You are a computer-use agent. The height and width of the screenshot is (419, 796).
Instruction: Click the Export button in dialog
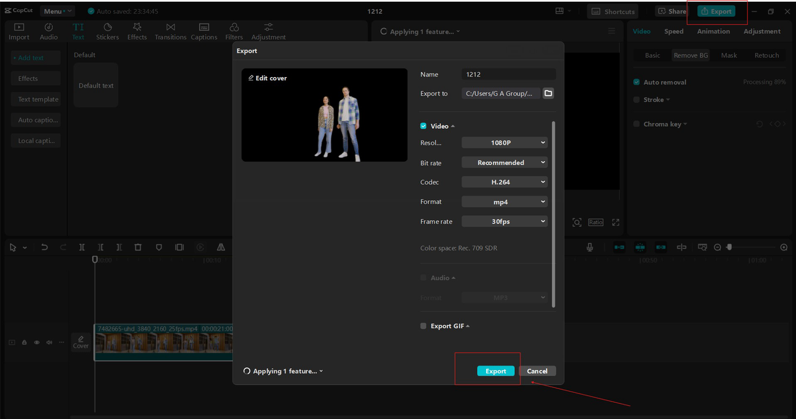point(496,371)
